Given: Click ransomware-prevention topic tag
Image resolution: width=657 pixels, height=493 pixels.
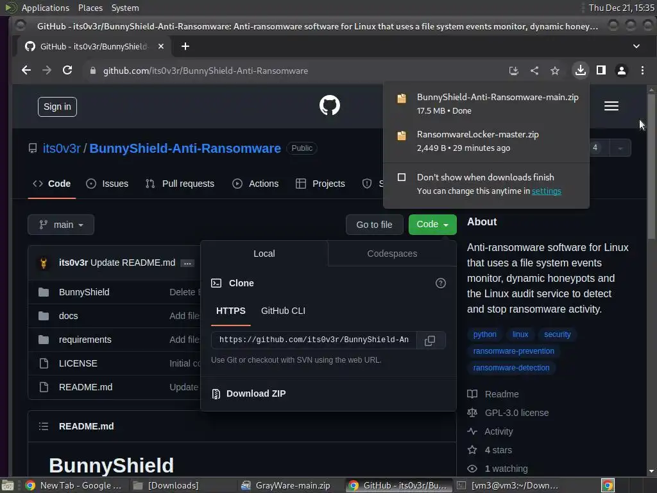Looking at the screenshot, I should pyautogui.click(x=513, y=351).
